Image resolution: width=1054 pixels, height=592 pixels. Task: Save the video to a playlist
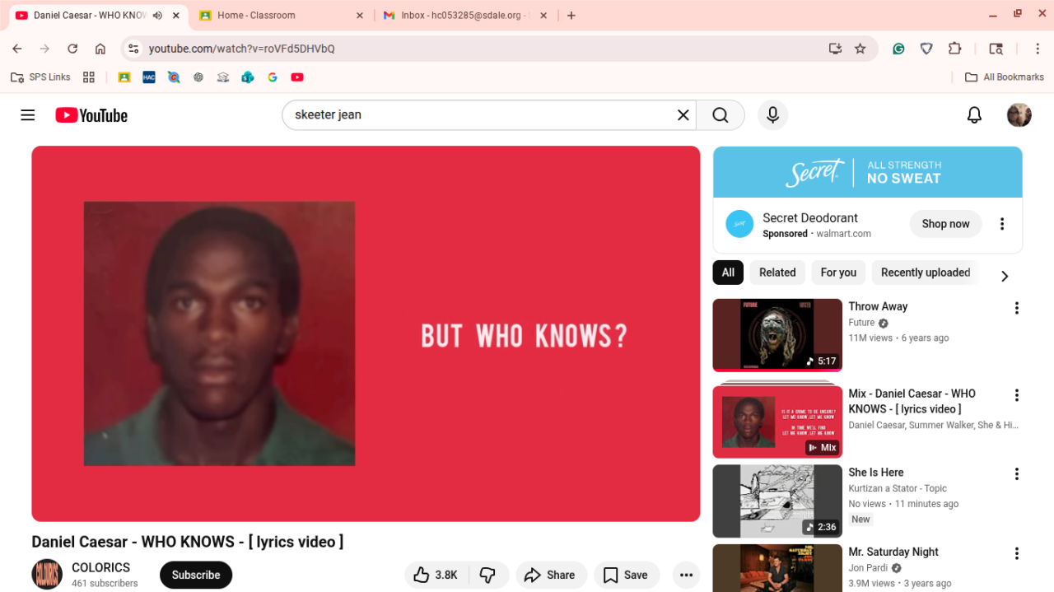click(626, 575)
